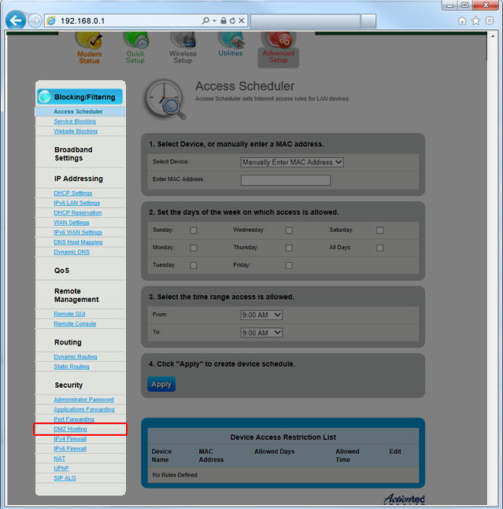Click the Enter MAC Address input field
The image size is (503, 509).
pyautogui.click(x=286, y=180)
